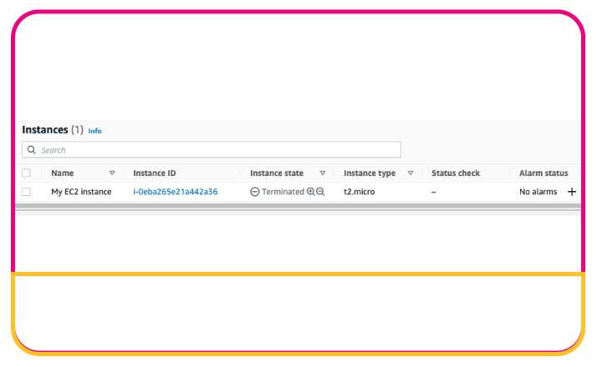
Task: Click the magnifying glass icon in search box
Action: [x=32, y=150]
